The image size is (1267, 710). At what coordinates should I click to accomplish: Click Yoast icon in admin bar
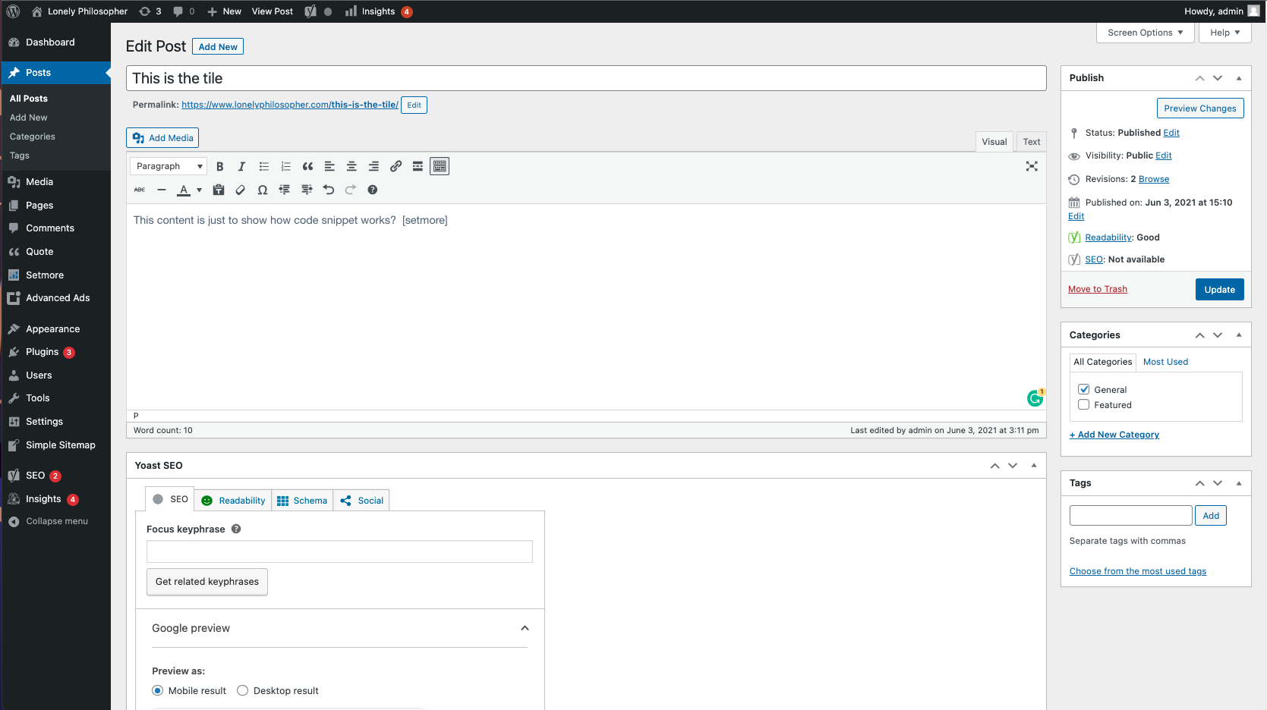[x=310, y=11]
